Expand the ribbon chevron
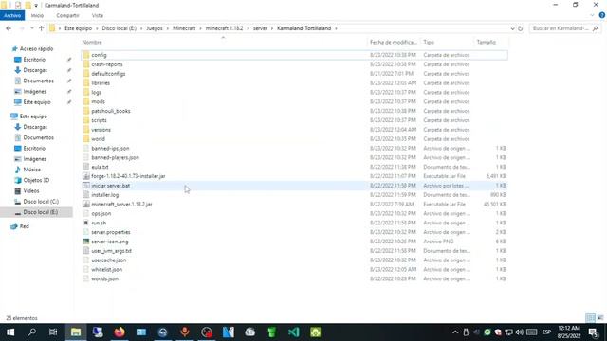 [592, 15]
